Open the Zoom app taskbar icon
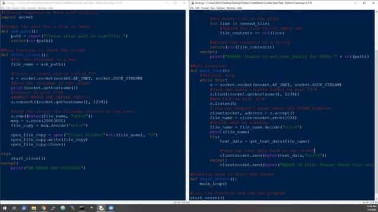 pyautogui.click(x=111, y=208)
